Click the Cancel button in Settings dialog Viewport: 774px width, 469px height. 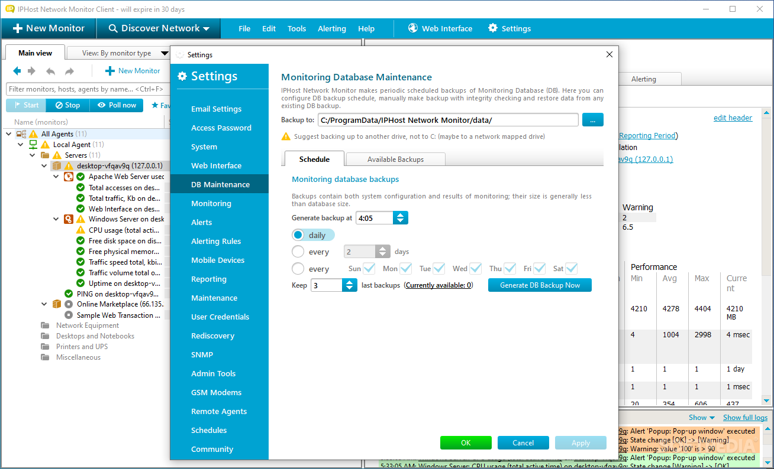(x=523, y=443)
